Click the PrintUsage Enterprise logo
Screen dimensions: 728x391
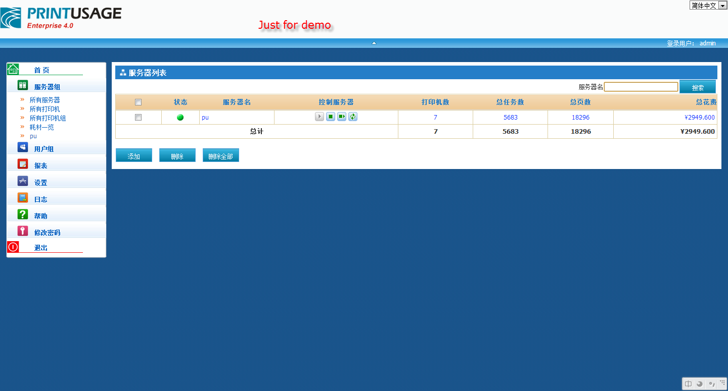coord(61,18)
